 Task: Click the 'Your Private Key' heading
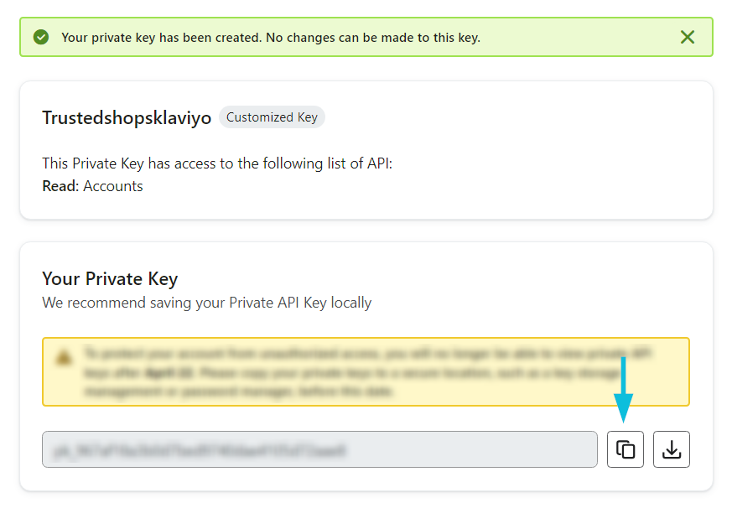110,279
